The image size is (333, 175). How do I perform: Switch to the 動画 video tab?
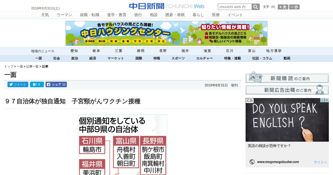point(287,58)
